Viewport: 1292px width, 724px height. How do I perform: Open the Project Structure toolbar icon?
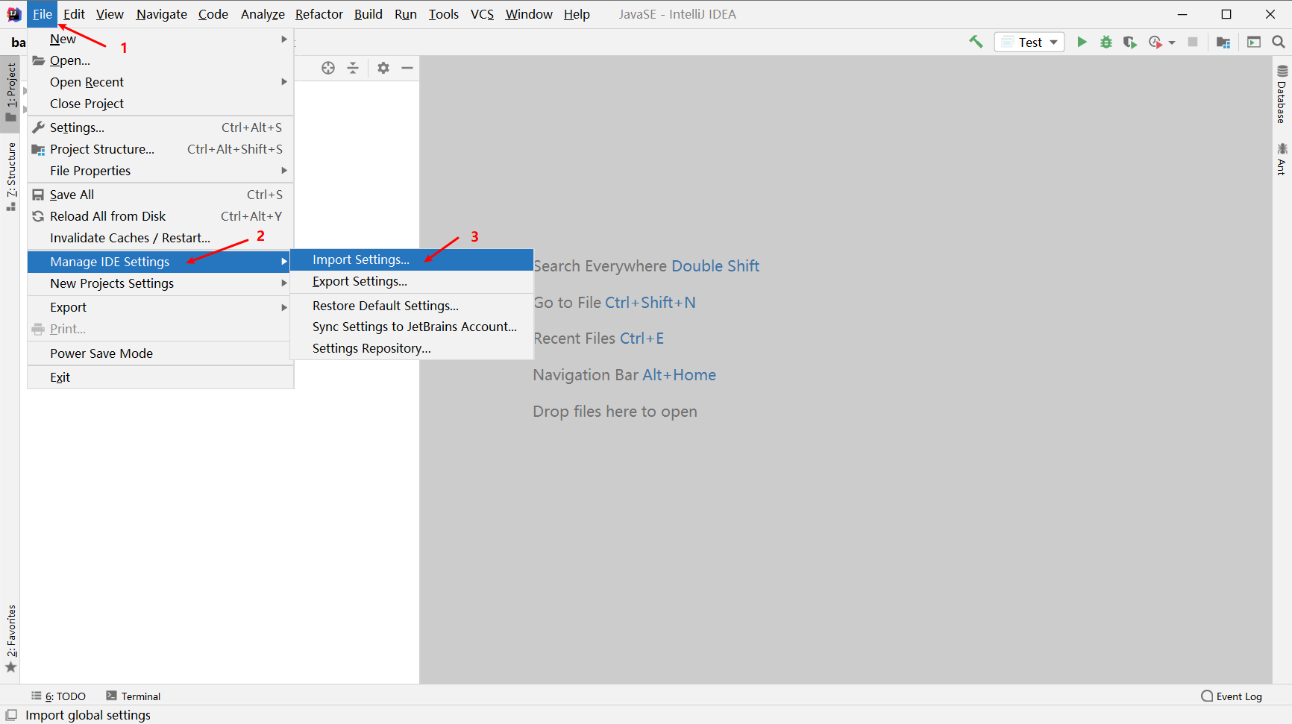tap(1223, 42)
